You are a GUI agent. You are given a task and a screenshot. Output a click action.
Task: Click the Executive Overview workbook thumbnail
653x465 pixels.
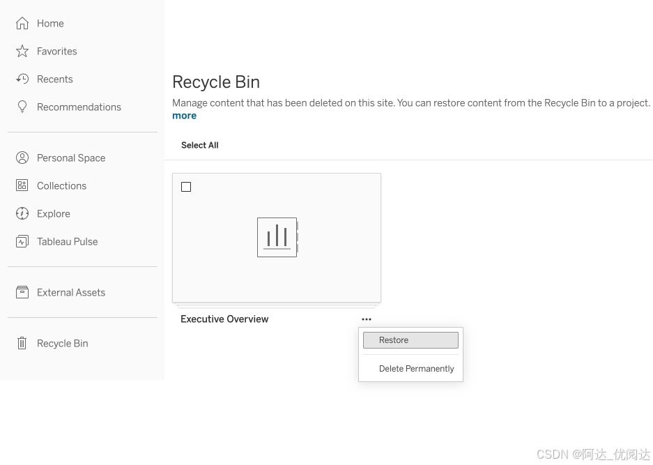tap(277, 238)
